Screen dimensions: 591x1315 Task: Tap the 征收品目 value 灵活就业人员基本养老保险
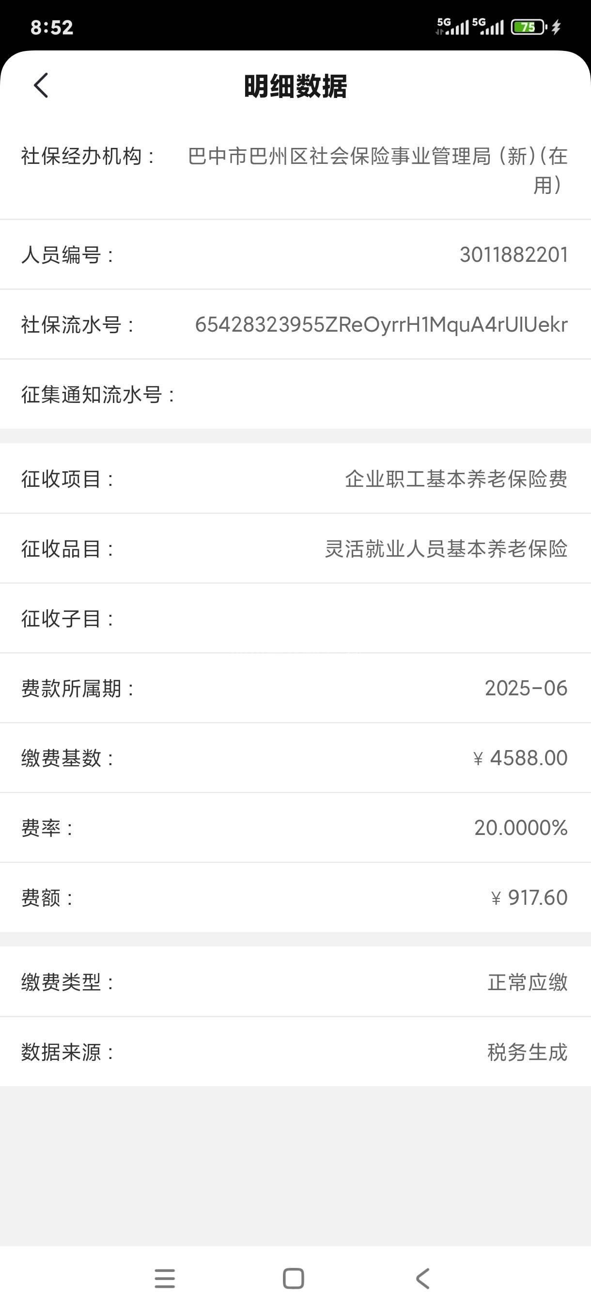coord(446,549)
